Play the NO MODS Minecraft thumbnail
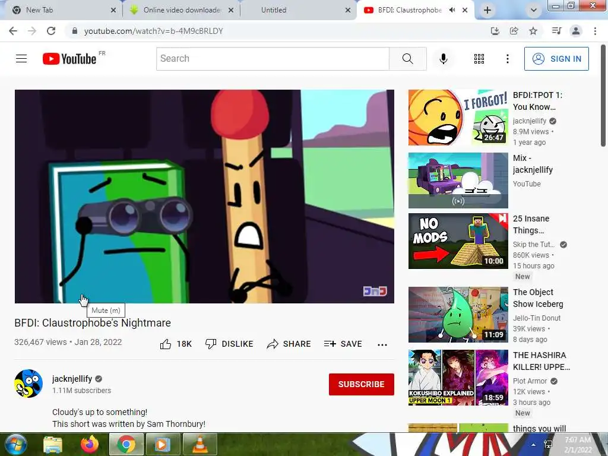The width and height of the screenshot is (608, 456). pos(458,241)
